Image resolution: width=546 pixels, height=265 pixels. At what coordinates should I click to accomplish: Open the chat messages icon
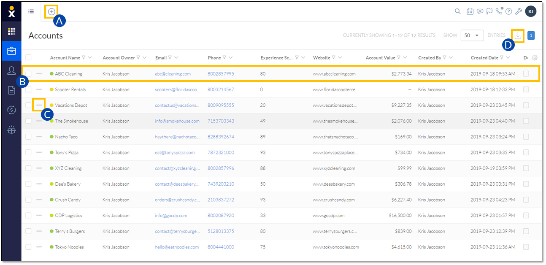(x=480, y=11)
